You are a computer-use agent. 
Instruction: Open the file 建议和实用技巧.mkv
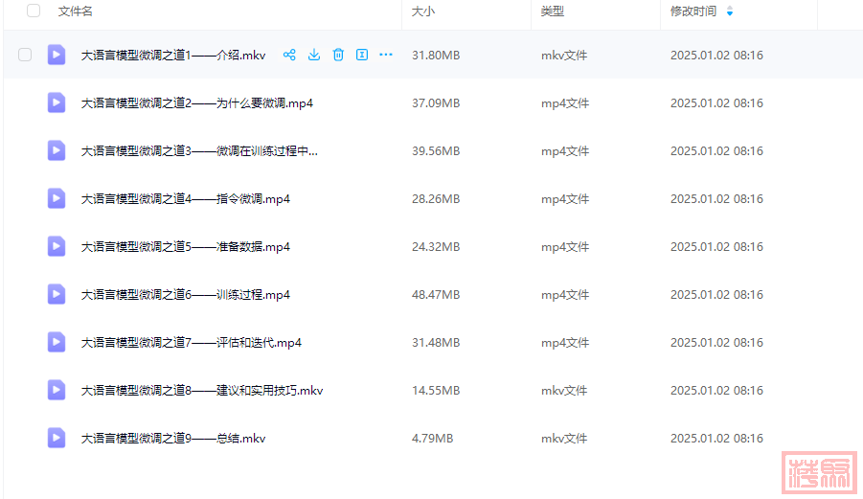coord(201,390)
